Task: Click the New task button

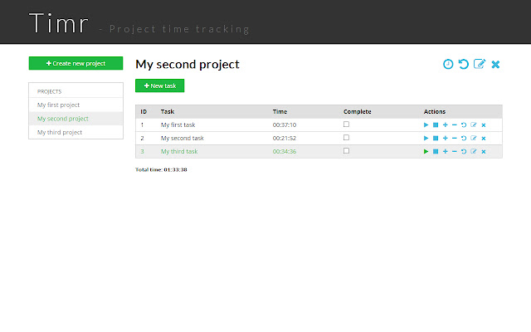Action: (x=159, y=85)
